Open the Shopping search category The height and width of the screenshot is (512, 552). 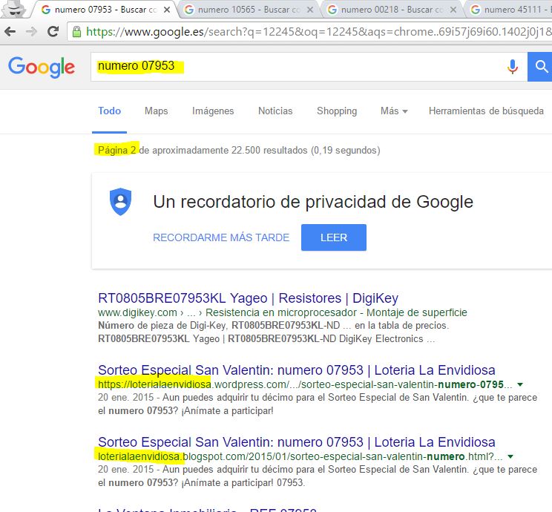(x=337, y=111)
